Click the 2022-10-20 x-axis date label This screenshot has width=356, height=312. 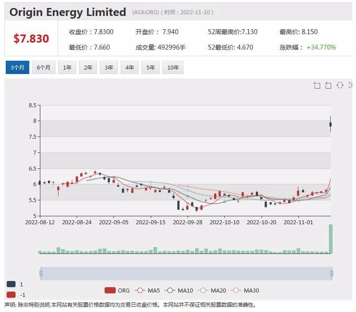262,222
